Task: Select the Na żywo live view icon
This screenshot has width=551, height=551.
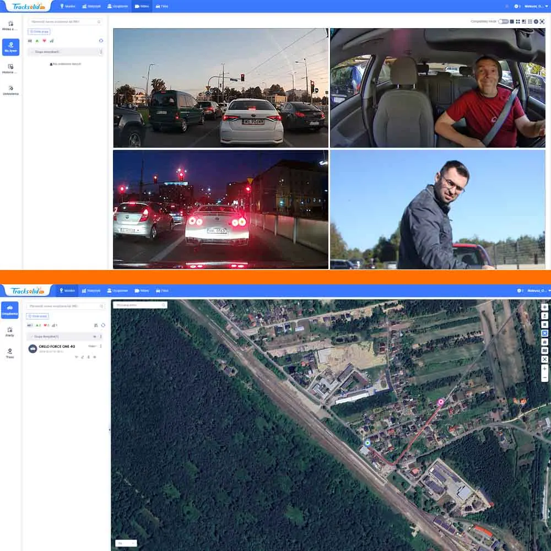Action: [x=10, y=47]
